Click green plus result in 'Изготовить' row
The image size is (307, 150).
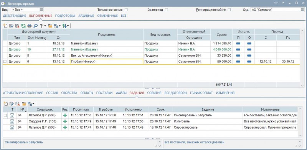65,121
